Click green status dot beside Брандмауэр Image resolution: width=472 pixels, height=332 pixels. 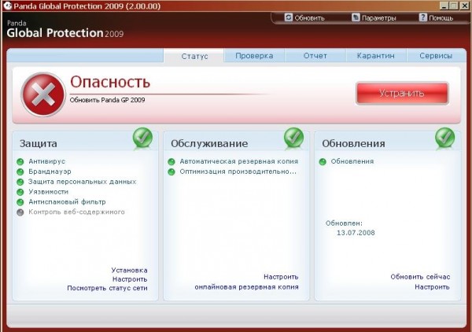(x=20, y=172)
